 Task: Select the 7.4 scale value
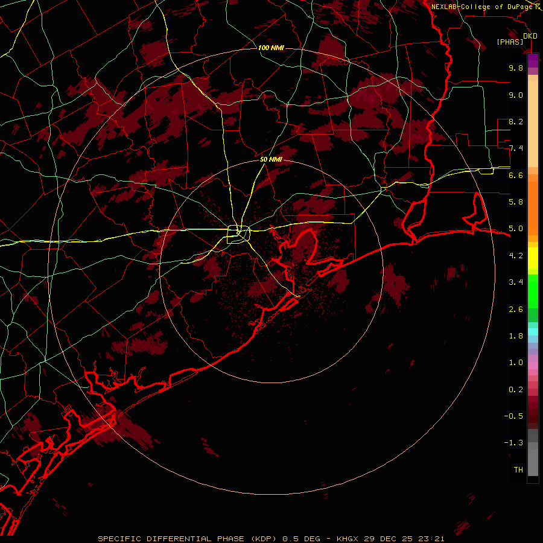516,148
